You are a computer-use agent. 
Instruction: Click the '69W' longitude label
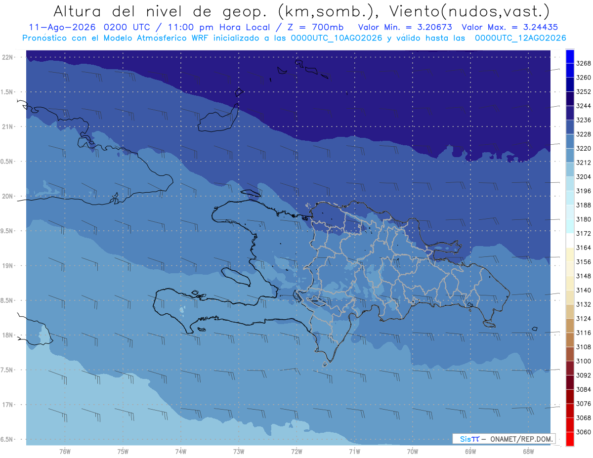tap(470, 452)
